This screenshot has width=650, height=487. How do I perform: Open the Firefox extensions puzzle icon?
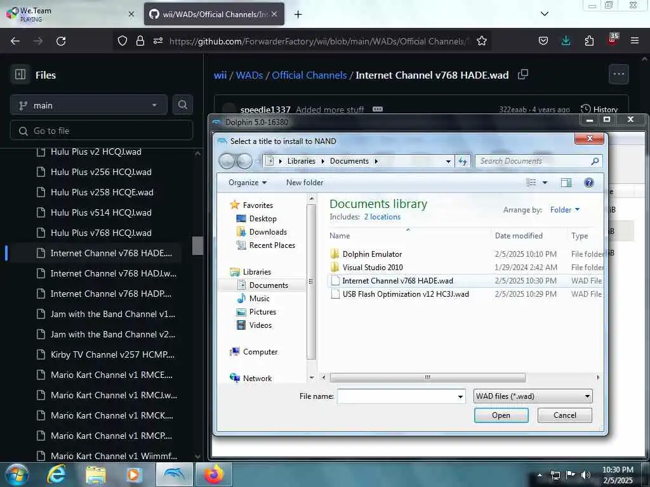(589, 41)
